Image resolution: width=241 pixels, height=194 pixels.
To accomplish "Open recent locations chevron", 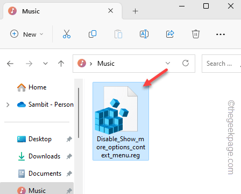I will [45, 64].
